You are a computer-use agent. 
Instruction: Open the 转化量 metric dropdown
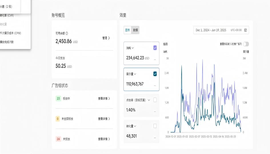(x=131, y=126)
